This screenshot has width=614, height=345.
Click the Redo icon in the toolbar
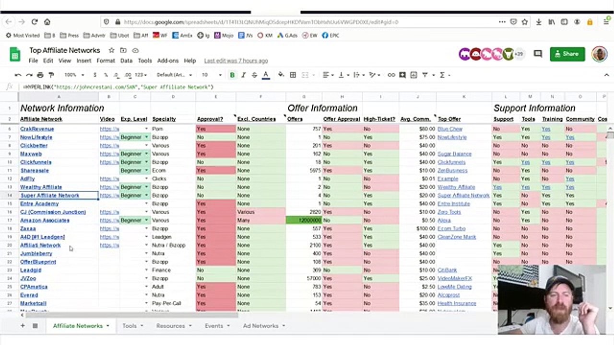(29, 75)
